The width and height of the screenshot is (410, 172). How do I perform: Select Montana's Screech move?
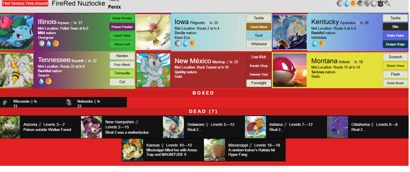click(395, 57)
